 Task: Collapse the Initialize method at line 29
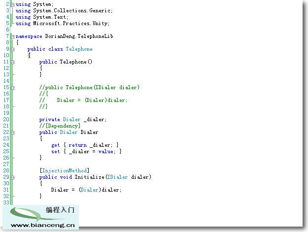click(x=13, y=177)
